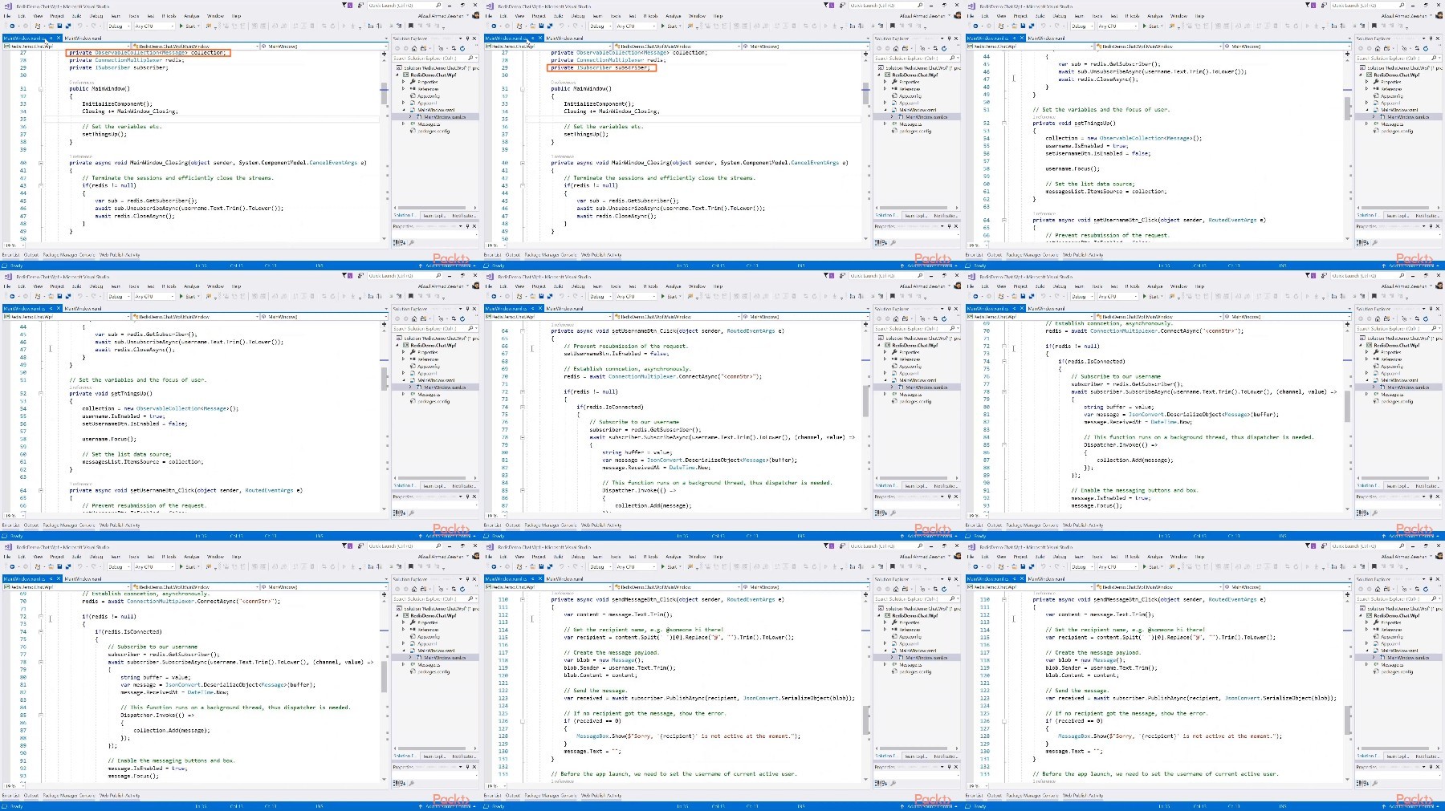The width and height of the screenshot is (1445, 811).
Task: Collapse line 40 method, frame with boxed ISubscriber line
Action: (x=523, y=162)
